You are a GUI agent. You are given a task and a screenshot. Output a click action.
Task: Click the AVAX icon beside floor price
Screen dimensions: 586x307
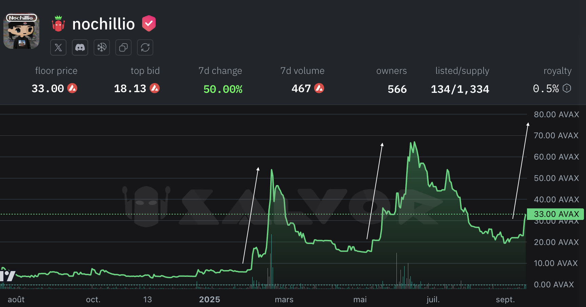(x=72, y=88)
